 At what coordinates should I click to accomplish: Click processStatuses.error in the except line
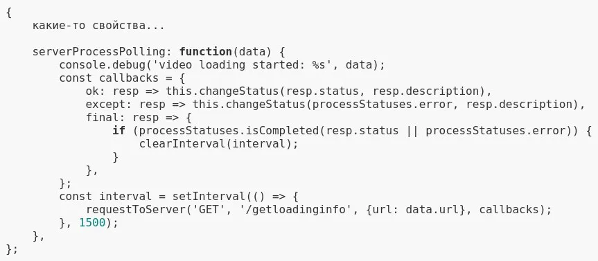(x=382, y=105)
